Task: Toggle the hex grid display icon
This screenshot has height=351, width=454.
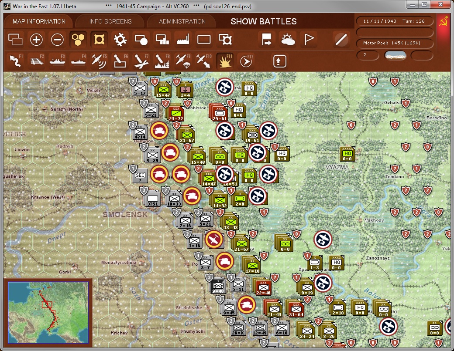Action: [78, 40]
